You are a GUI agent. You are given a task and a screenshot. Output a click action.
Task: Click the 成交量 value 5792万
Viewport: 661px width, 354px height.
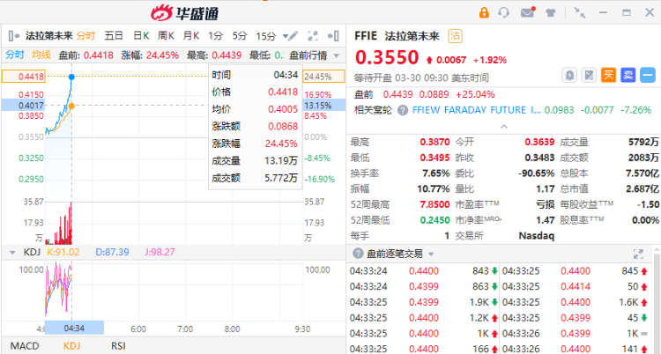click(x=643, y=142)
